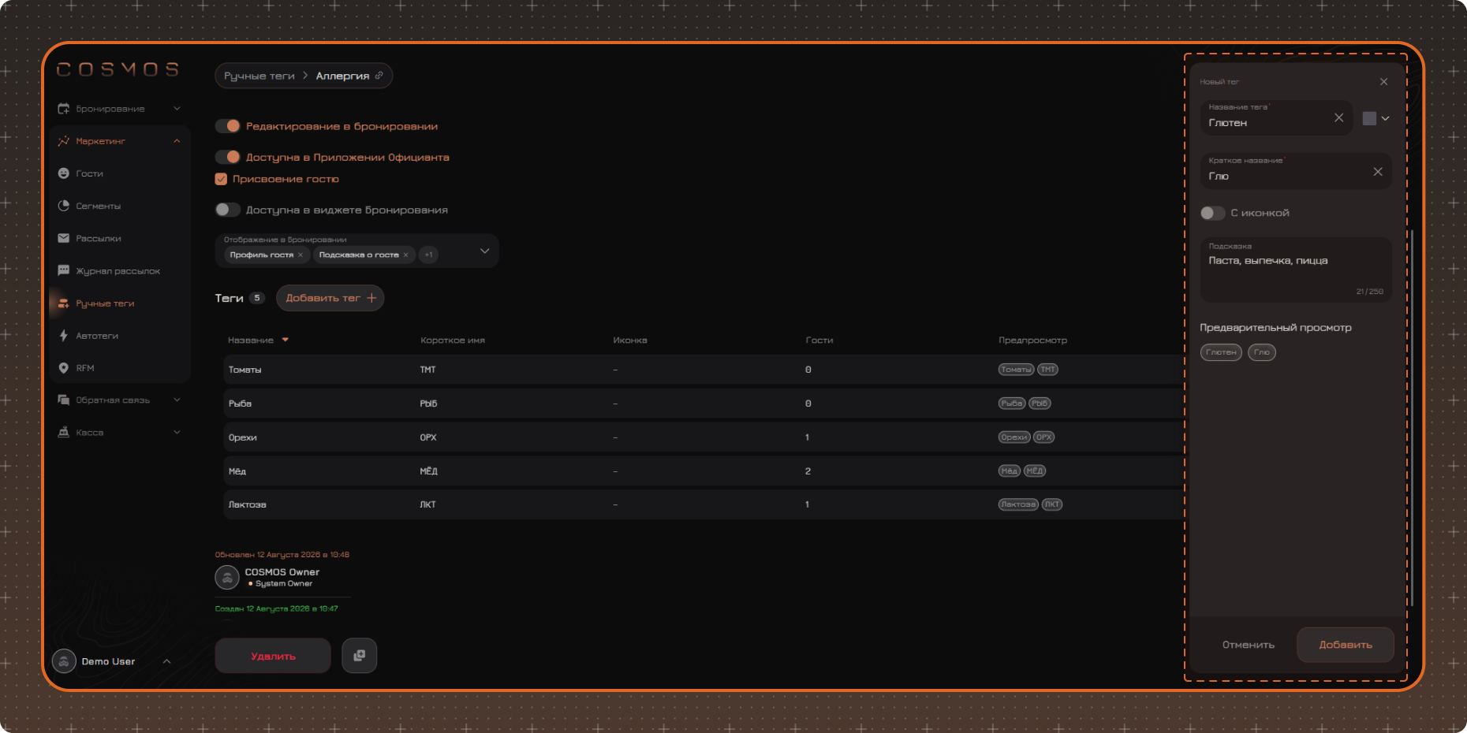Sort by Название column arrow
1467x733 pixels.
tap(286, 340)
